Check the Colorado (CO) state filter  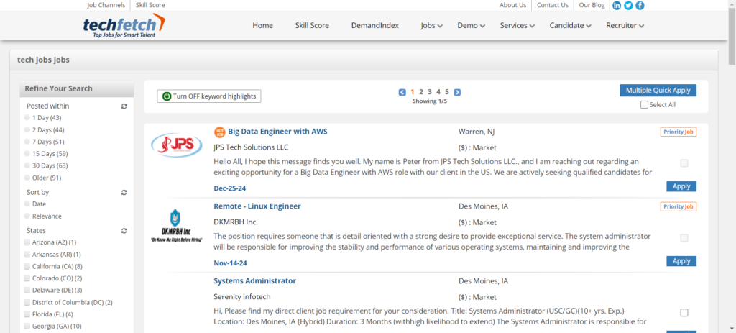(x=27, y=278)
